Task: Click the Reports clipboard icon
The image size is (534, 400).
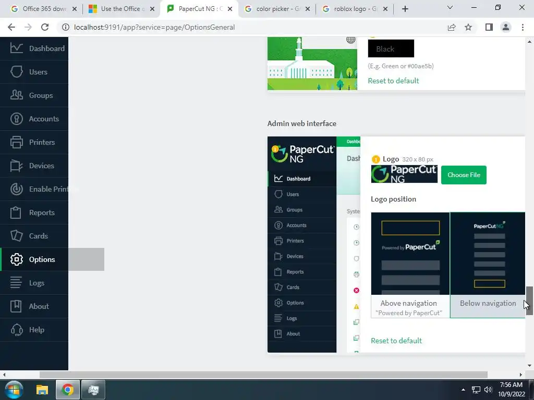Action: coord(16,213)
